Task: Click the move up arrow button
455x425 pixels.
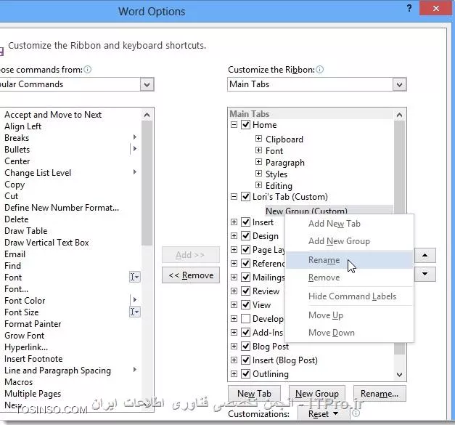Action: click(425, 255)
